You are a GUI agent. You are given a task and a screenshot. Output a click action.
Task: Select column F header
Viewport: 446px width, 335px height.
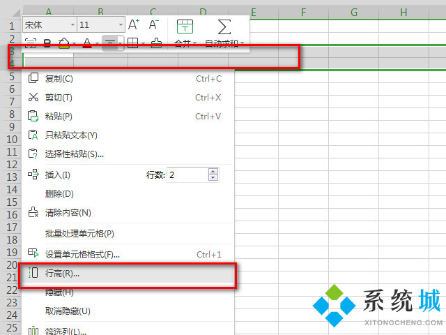click(x=304, y=13)
